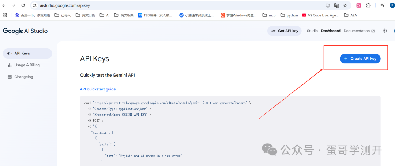Click the X-goog-api-key line in code

(119, 115)
